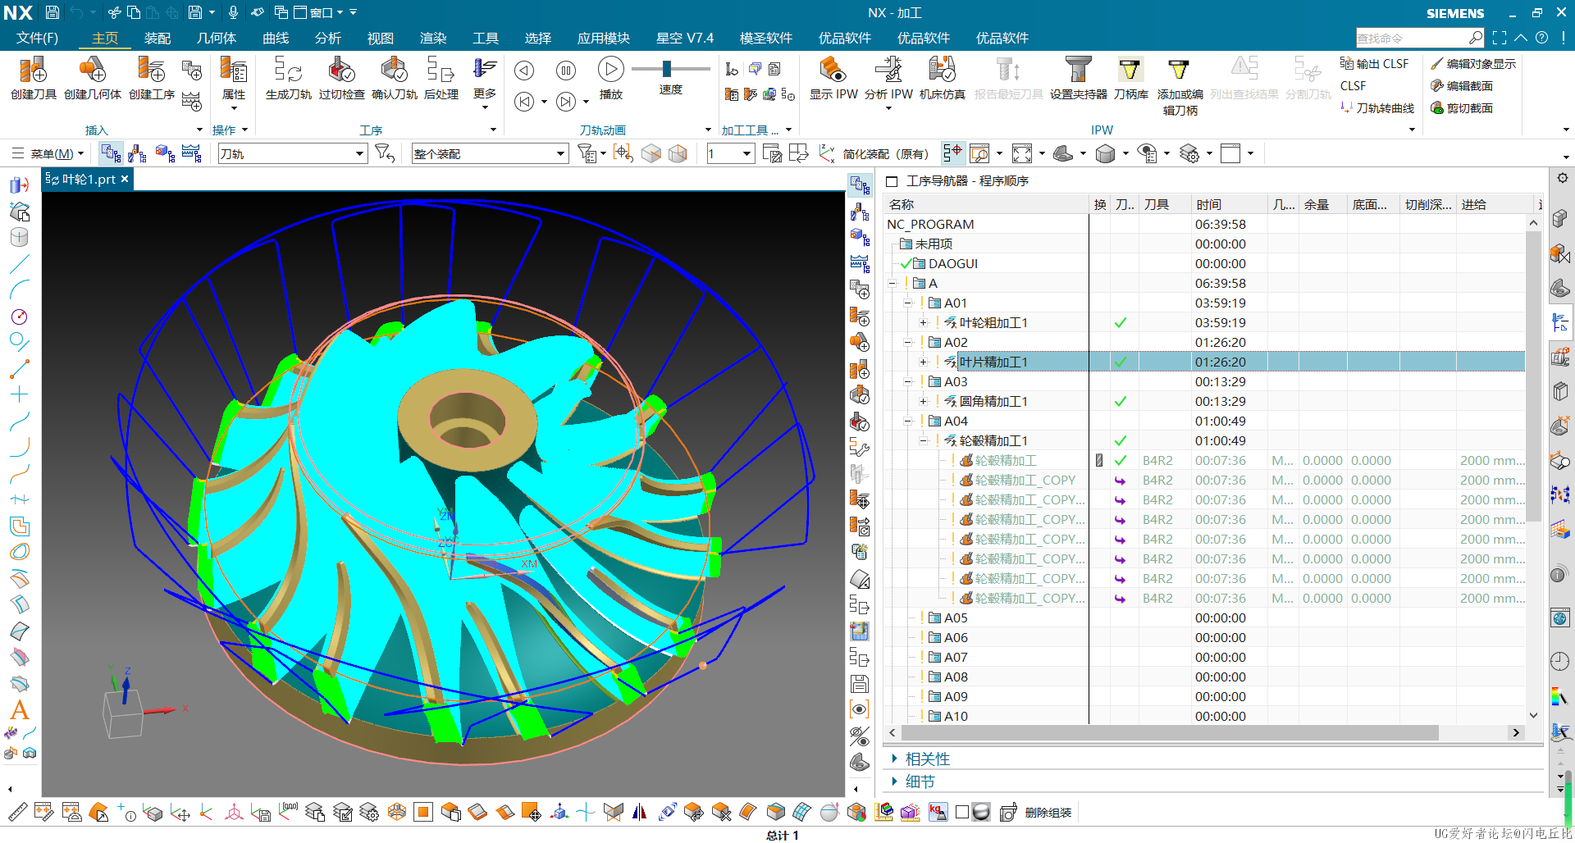Image resolution: width=1575 pixels, height=843 pixels.
Task: Expand the 叶片精加工1 node
Action: coord(924,362)
